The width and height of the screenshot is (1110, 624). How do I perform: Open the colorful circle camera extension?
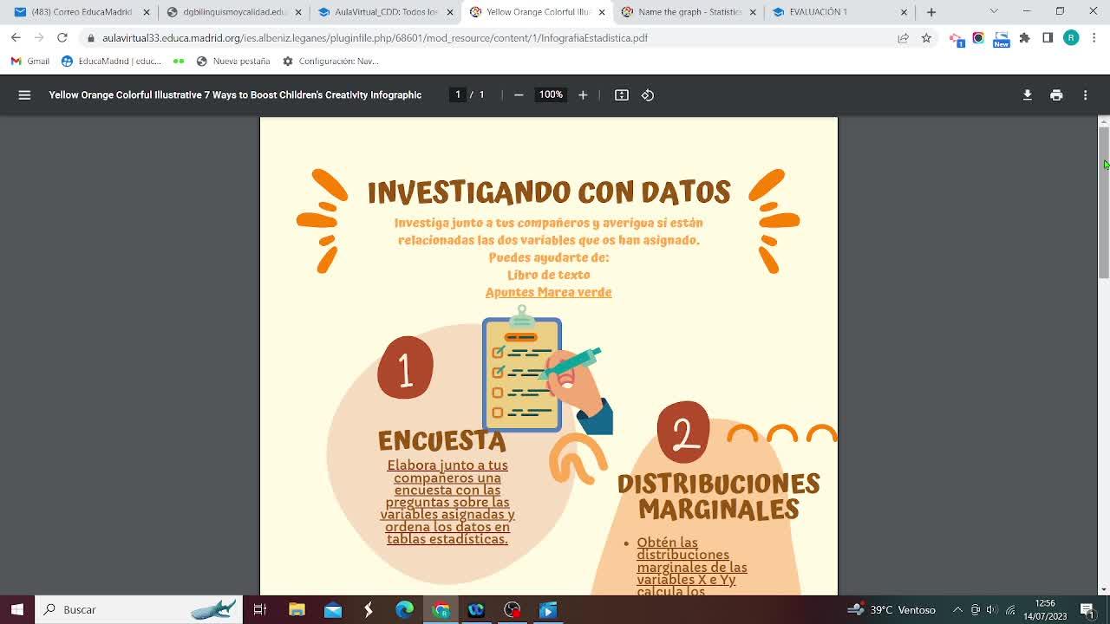pyautogui.click(x=978, y=38)
